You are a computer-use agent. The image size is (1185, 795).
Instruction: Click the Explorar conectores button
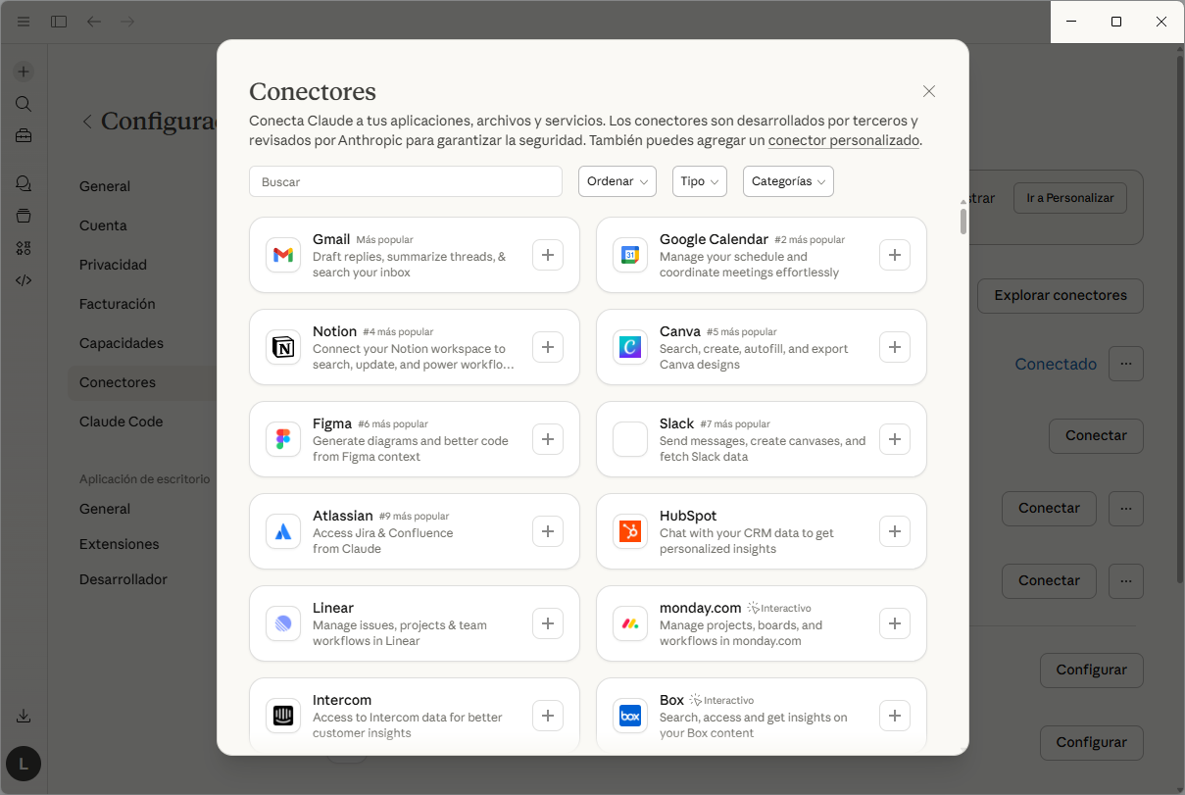[1061, 295]
